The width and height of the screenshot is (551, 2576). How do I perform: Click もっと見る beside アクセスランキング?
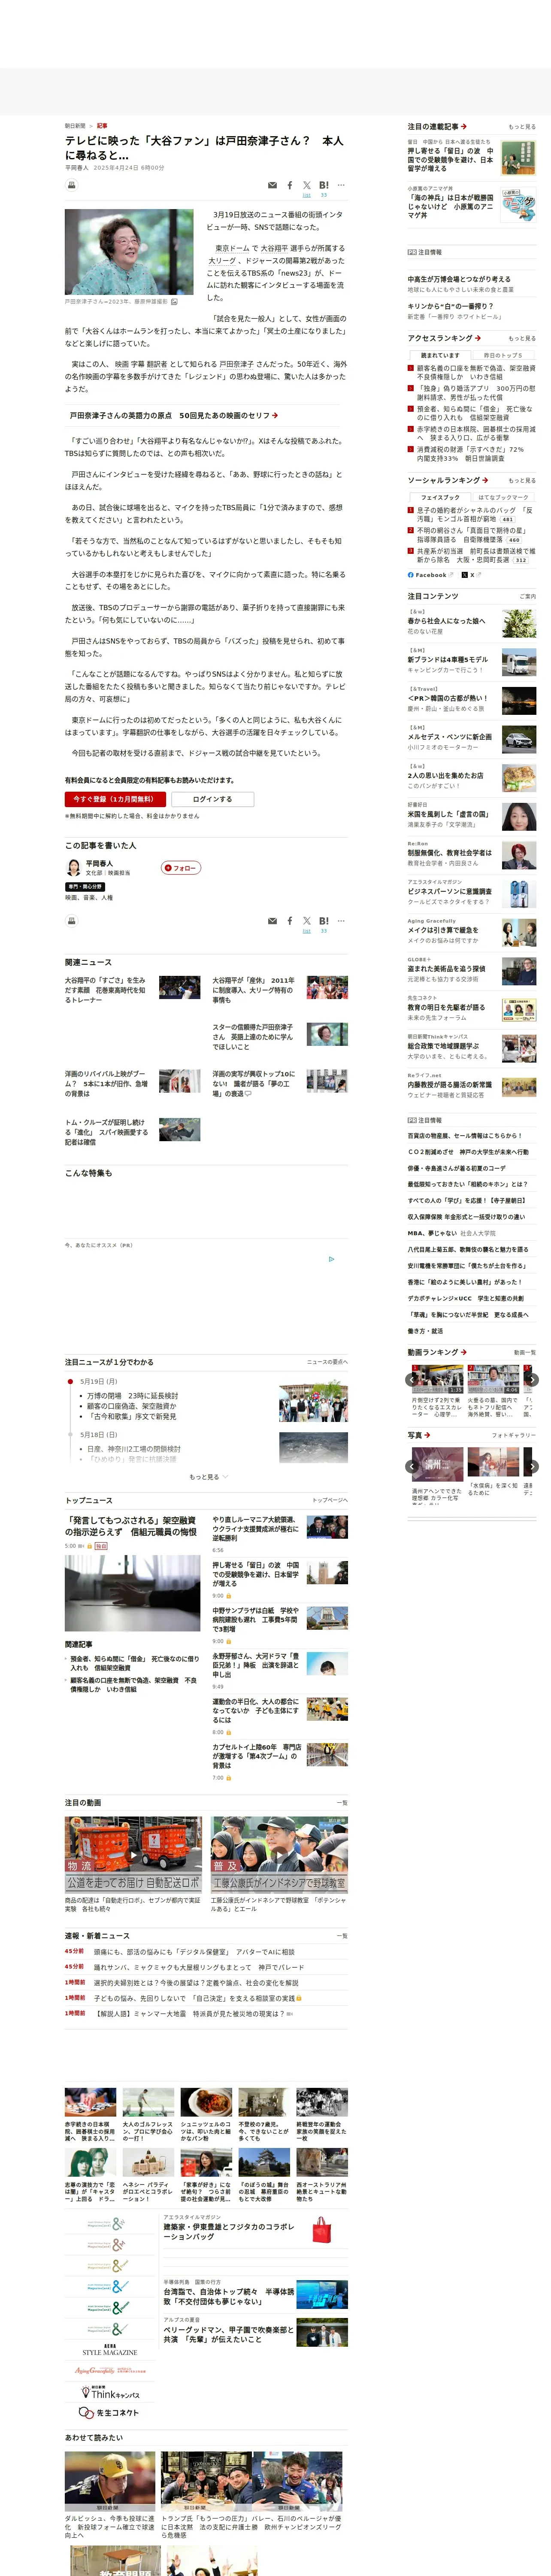point(522,338)
